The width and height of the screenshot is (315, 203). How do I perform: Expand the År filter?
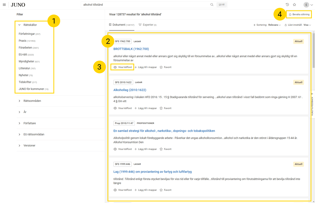pos(22,112)
